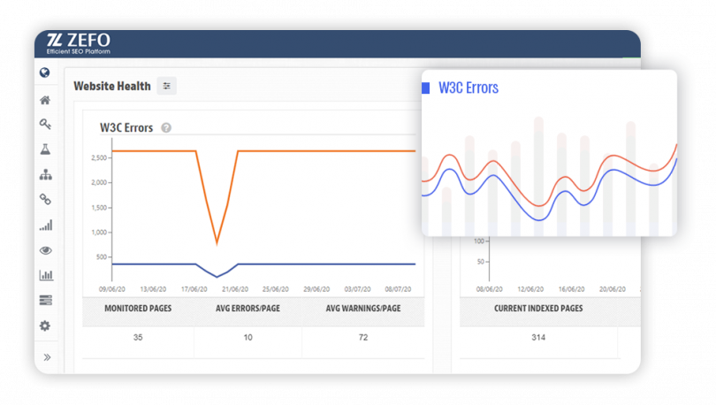Select the Avg Errors/Page column header
This screenshot has height=405, width=716.
click(x=248, y=309)
